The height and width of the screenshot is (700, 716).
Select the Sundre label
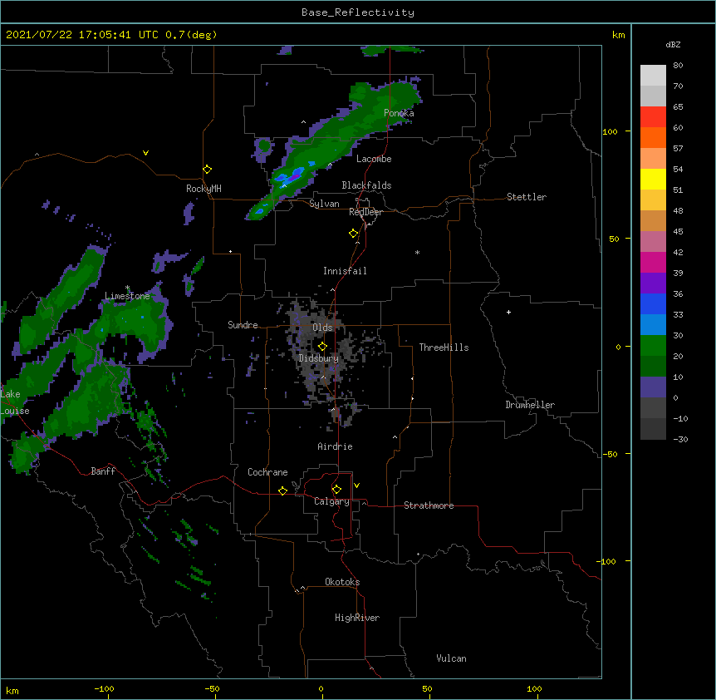pyautogui.click(x=243, y=325)
